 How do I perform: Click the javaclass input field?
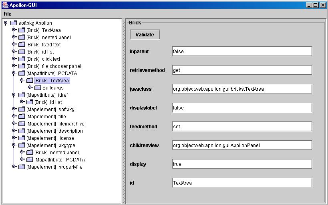[241, 89]
